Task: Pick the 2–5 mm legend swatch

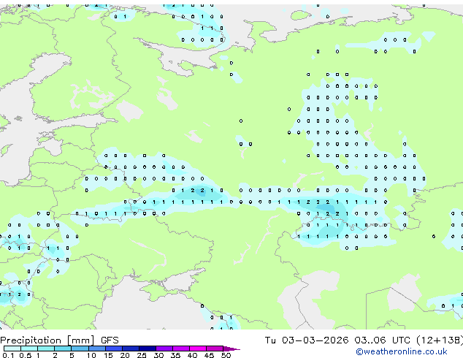Action: click(x=63, y=349)
